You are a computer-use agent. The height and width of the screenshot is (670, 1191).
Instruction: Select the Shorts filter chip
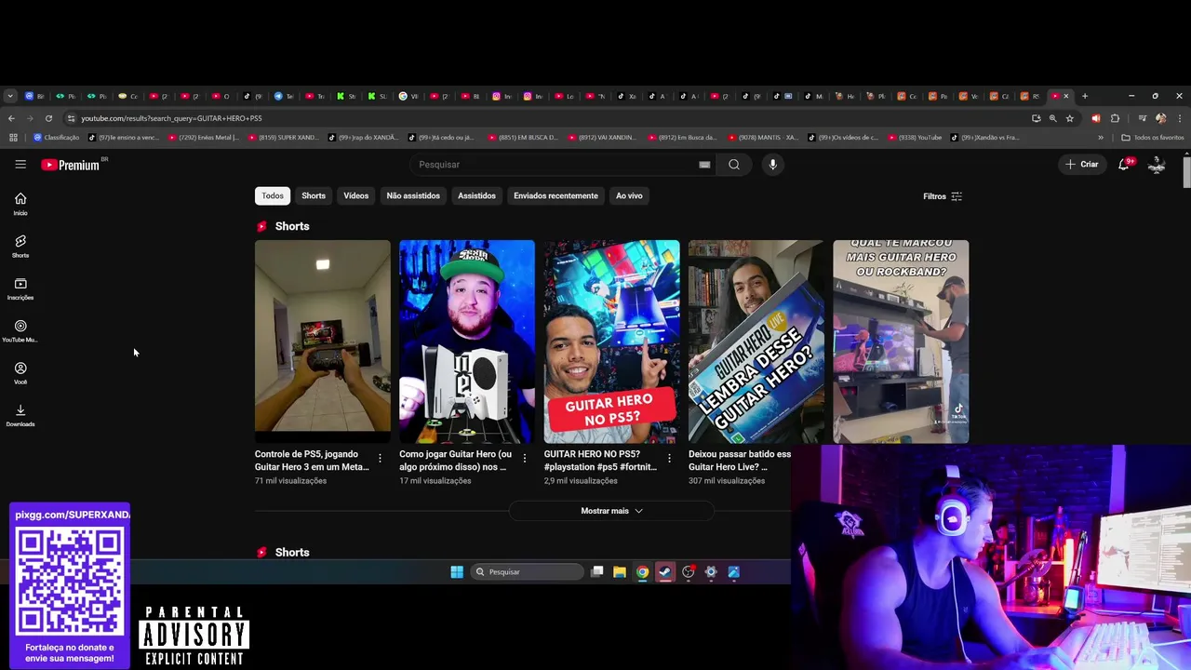[314, 195]
